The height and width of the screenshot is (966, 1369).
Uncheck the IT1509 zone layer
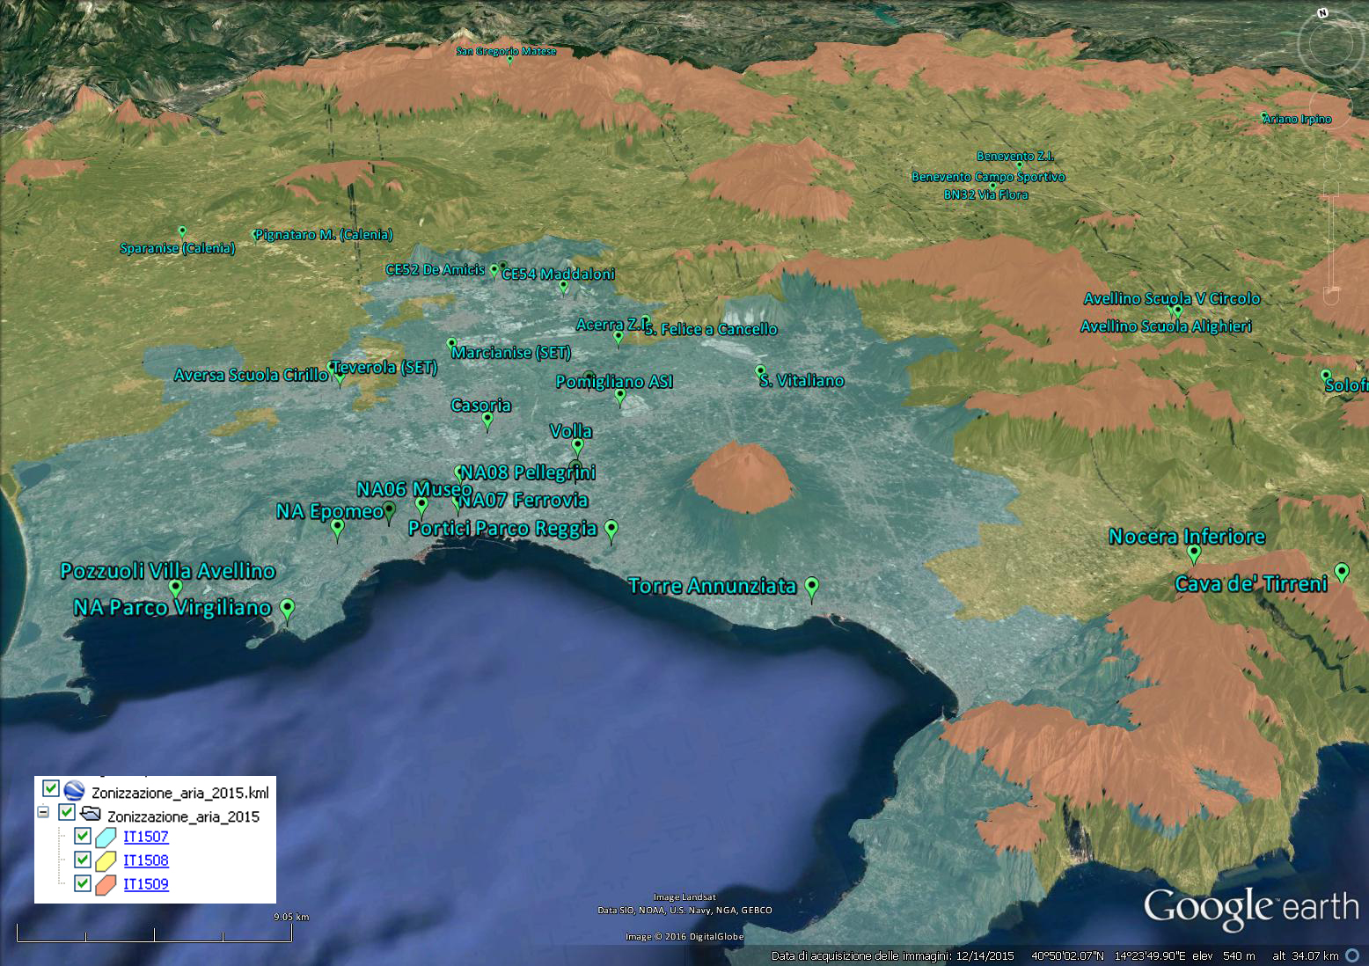tap(83, 883)
